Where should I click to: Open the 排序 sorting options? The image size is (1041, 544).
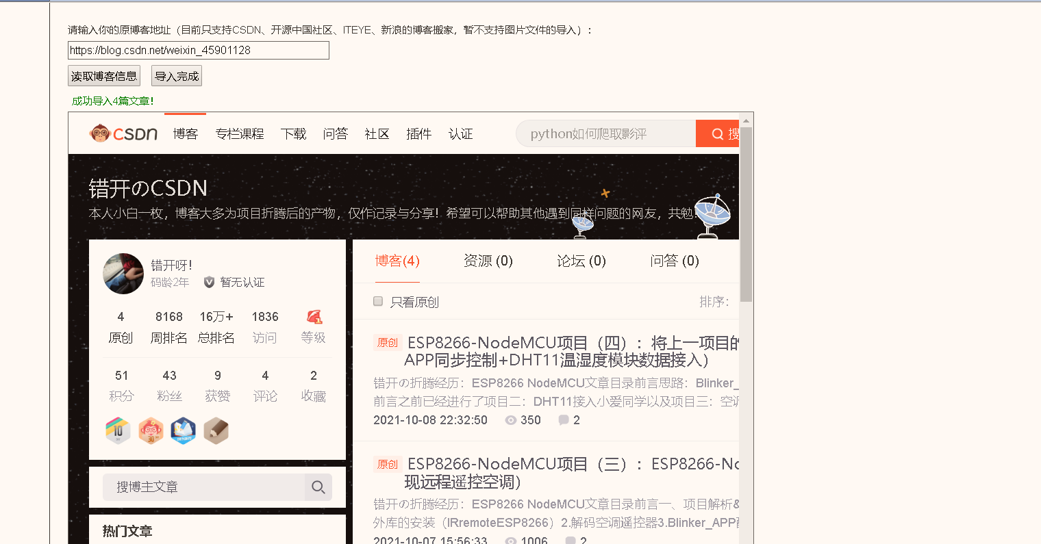(x=714, y=301)
